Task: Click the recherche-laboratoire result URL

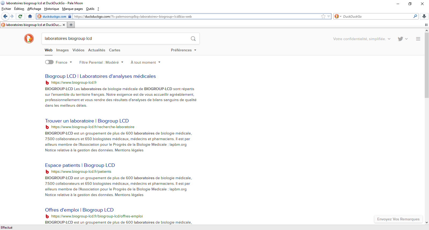Action: (93, 127)
